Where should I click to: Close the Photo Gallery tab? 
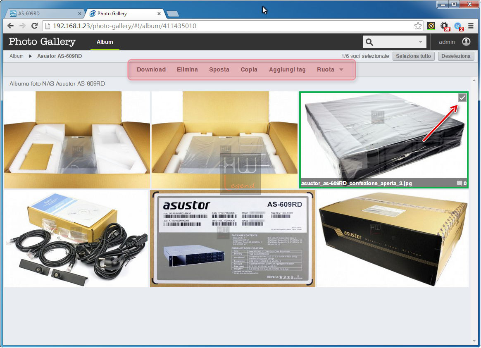(159, 14)
